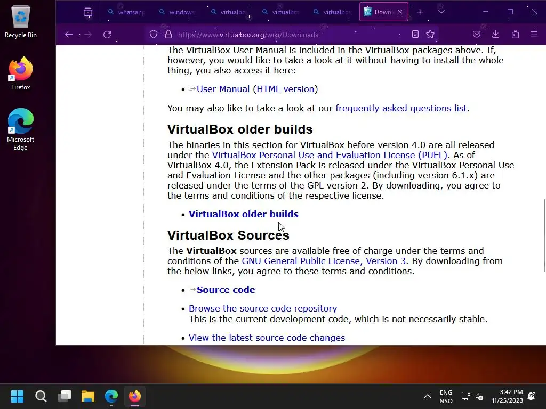Switch to the whatsapp search tab

(x=126, y=12)
